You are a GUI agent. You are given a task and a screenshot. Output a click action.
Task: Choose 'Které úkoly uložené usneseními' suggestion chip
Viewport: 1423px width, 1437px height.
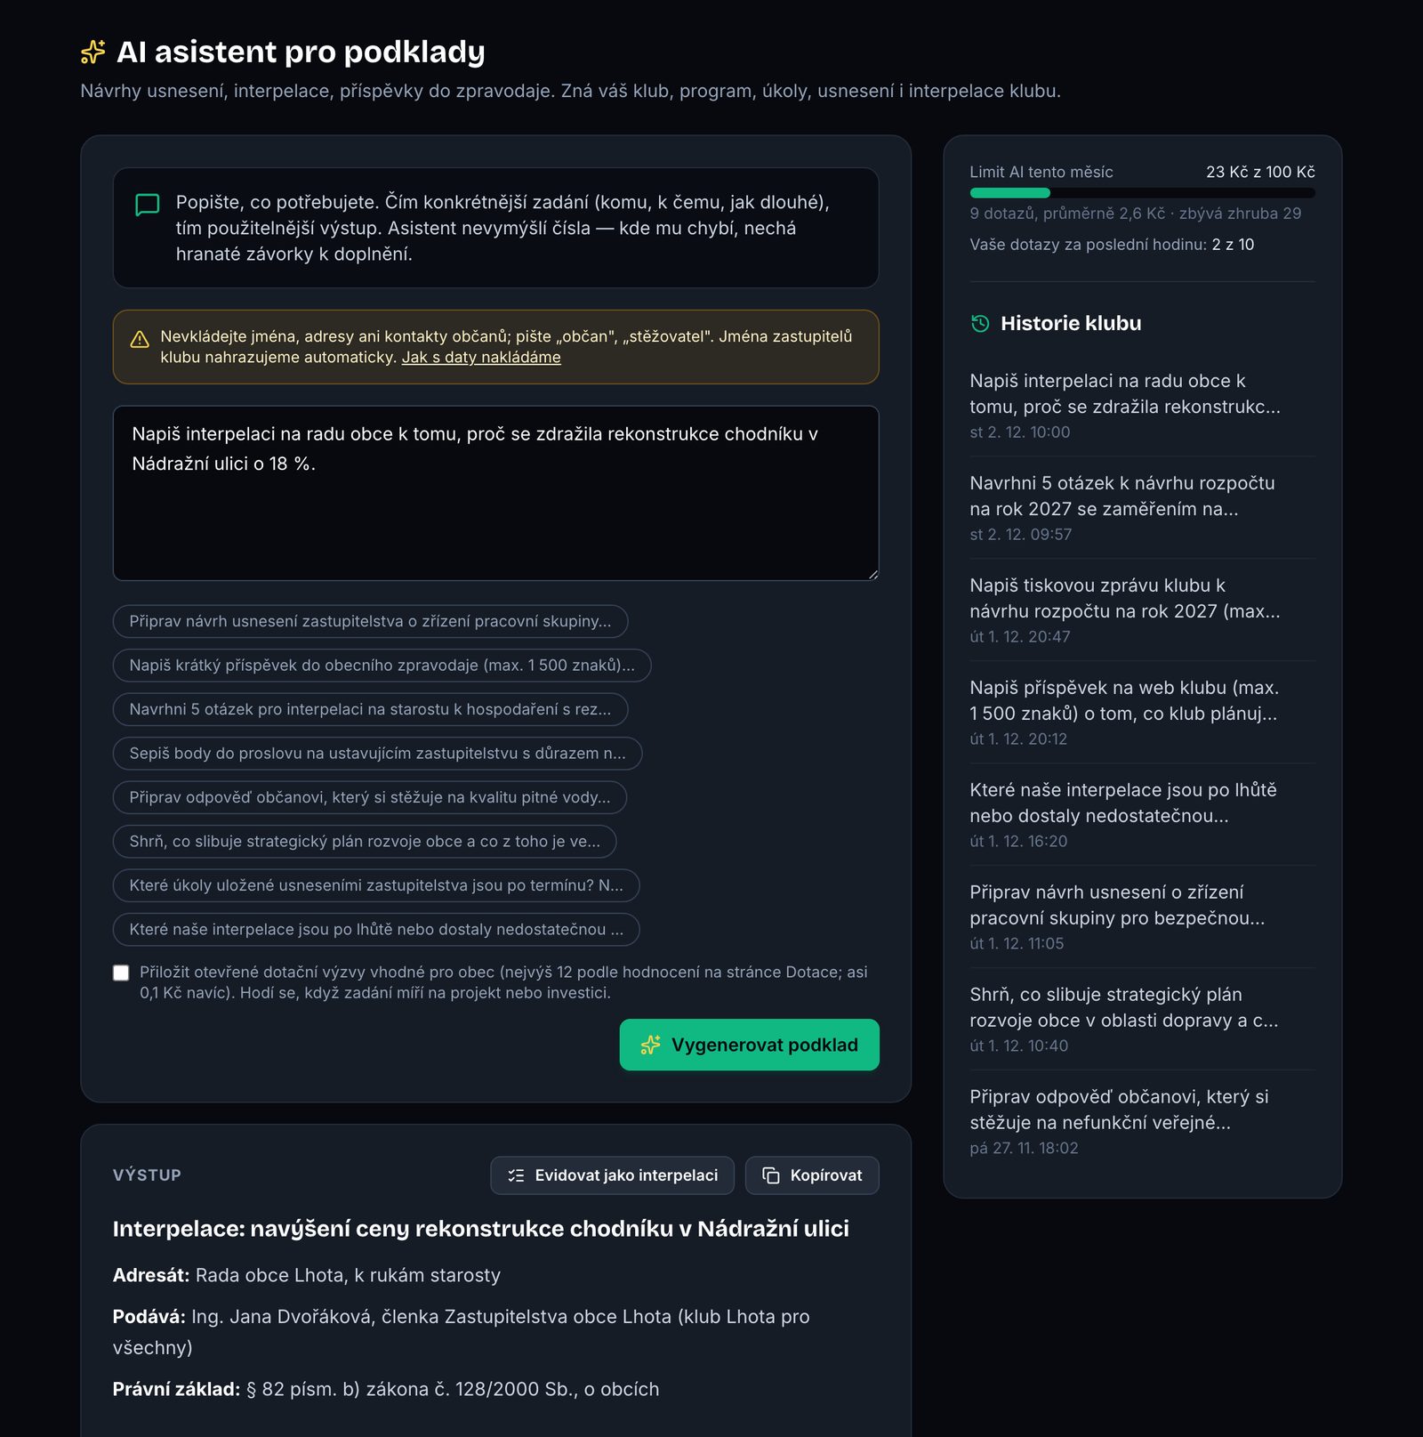click(x=376, y=885)
